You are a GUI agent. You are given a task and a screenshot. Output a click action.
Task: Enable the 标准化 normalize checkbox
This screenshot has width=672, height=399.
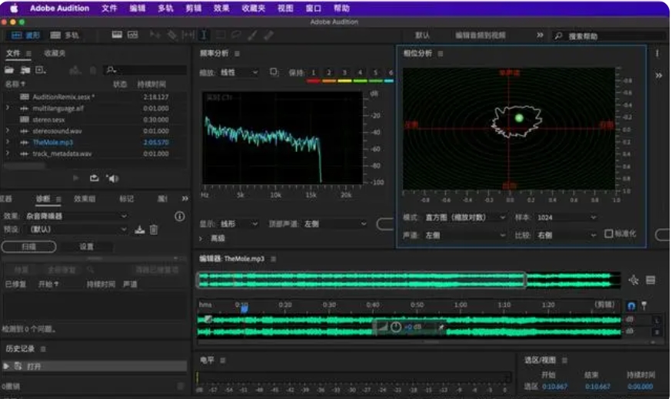tap(609, 233)
